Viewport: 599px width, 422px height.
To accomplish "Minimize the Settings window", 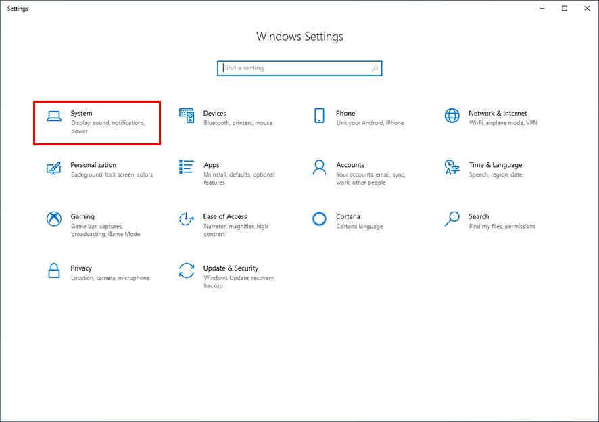I will tap(542, 8).
